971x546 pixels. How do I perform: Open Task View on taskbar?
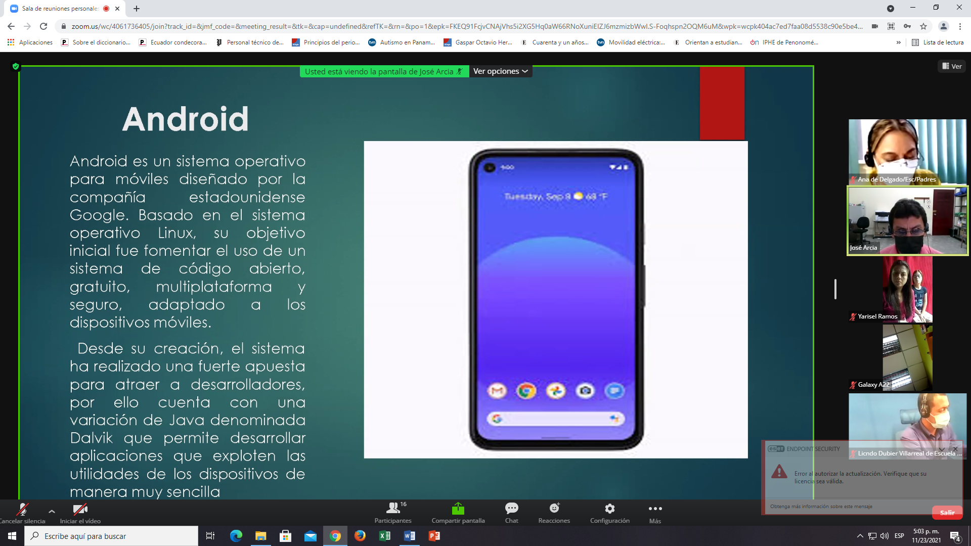210,536
